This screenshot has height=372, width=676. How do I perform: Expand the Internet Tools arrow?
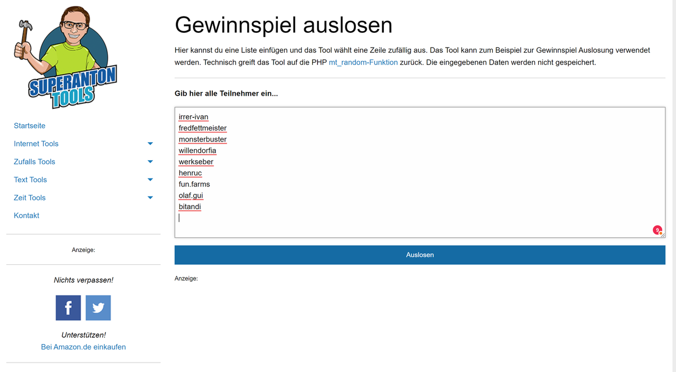150,144
